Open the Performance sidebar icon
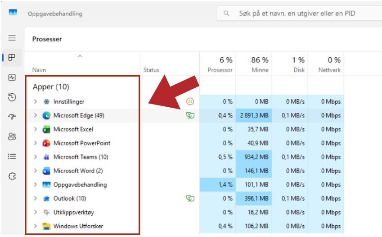This screenshot has width=382, height=237. (12, 77)
